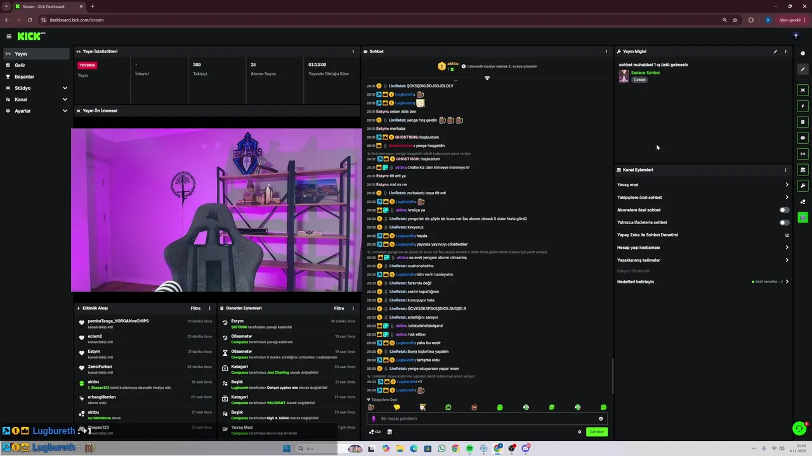Open Yasaklanmış kelimeler chevron

coord(787,260)
